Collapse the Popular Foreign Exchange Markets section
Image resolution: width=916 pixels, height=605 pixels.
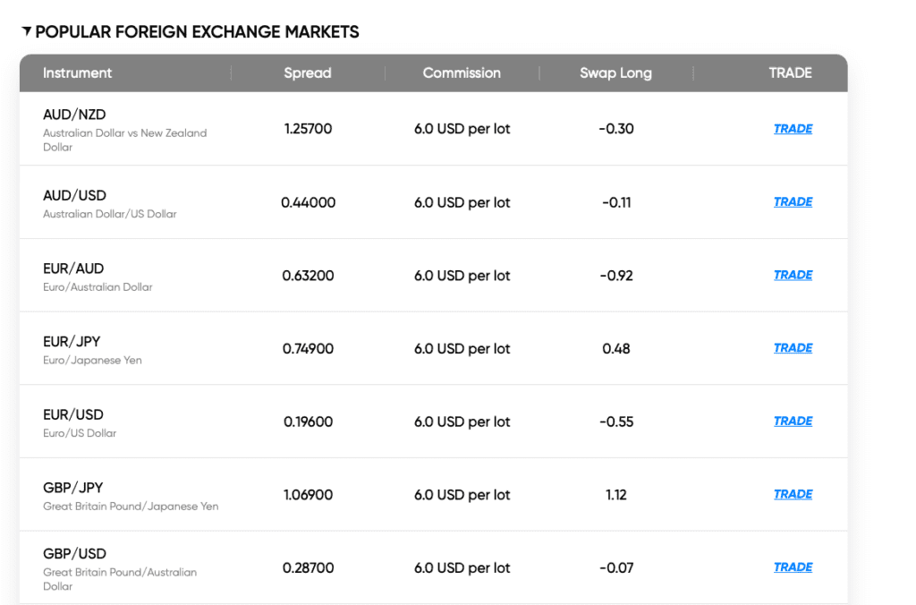(x=26, y=31)
